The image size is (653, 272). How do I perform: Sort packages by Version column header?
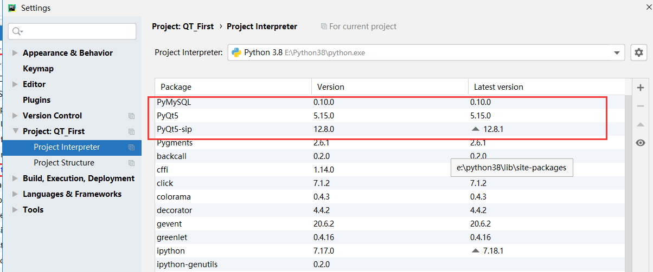click(x=331, y=87)
